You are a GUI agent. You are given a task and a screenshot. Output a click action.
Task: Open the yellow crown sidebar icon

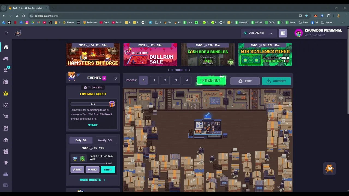point(6,93)
